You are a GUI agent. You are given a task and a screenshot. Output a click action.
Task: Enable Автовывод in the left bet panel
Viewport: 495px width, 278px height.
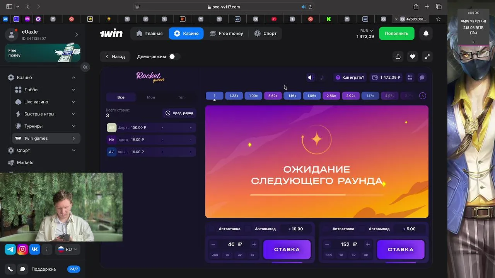[x=248, y=229]
